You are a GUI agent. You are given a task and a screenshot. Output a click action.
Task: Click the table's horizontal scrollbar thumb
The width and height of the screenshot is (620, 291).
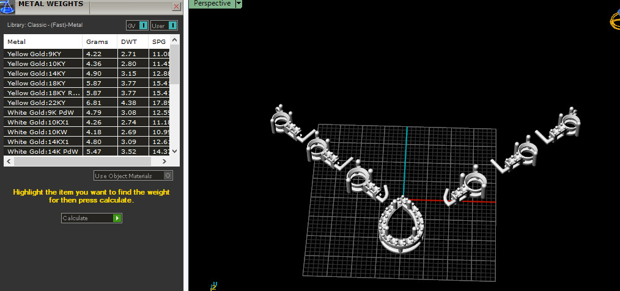(x=83, y=161)
